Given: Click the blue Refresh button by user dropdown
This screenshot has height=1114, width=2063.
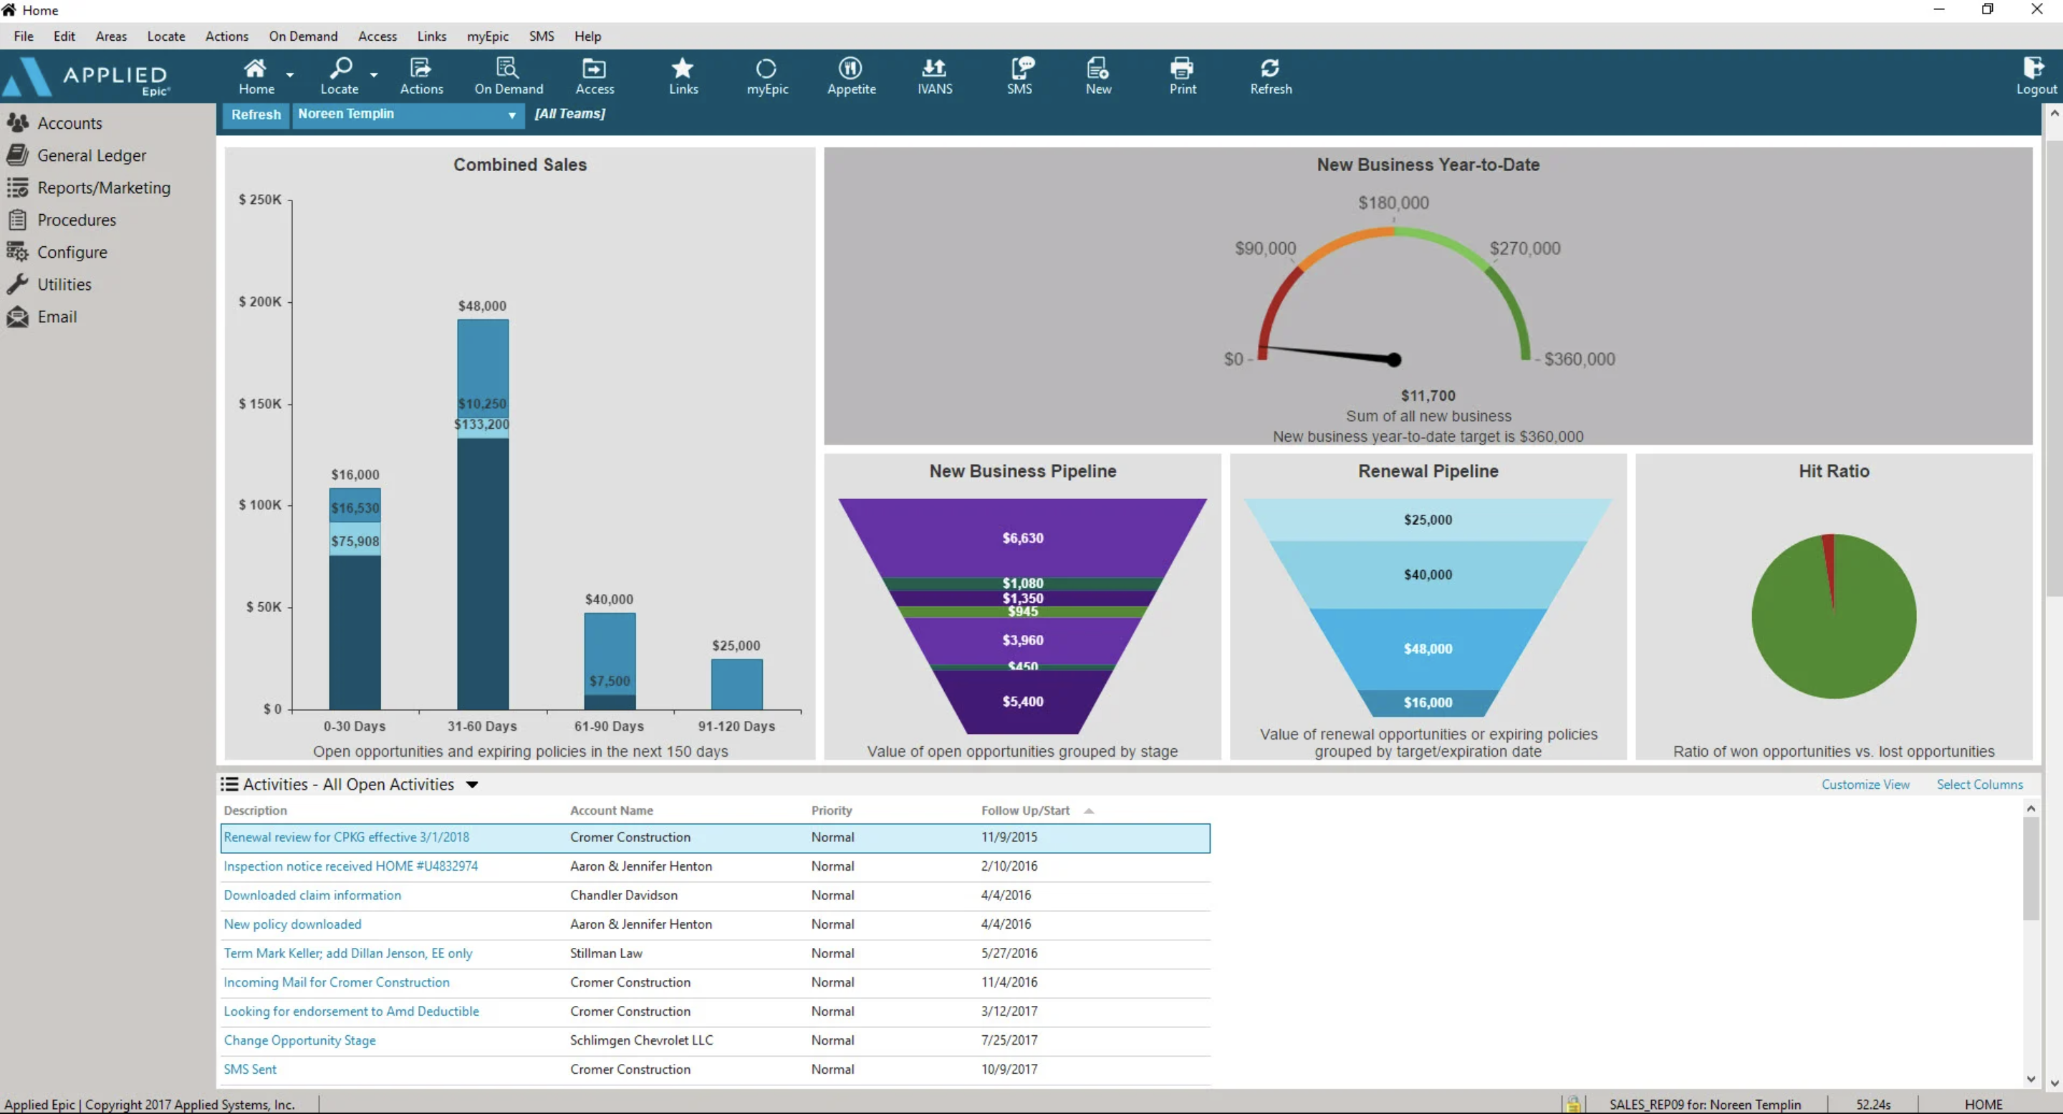Looking at the screenshot, I should point(256,115).
